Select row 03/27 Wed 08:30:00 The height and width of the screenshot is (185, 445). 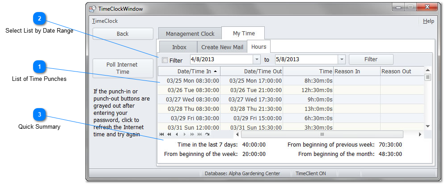[x=291, y=99]
